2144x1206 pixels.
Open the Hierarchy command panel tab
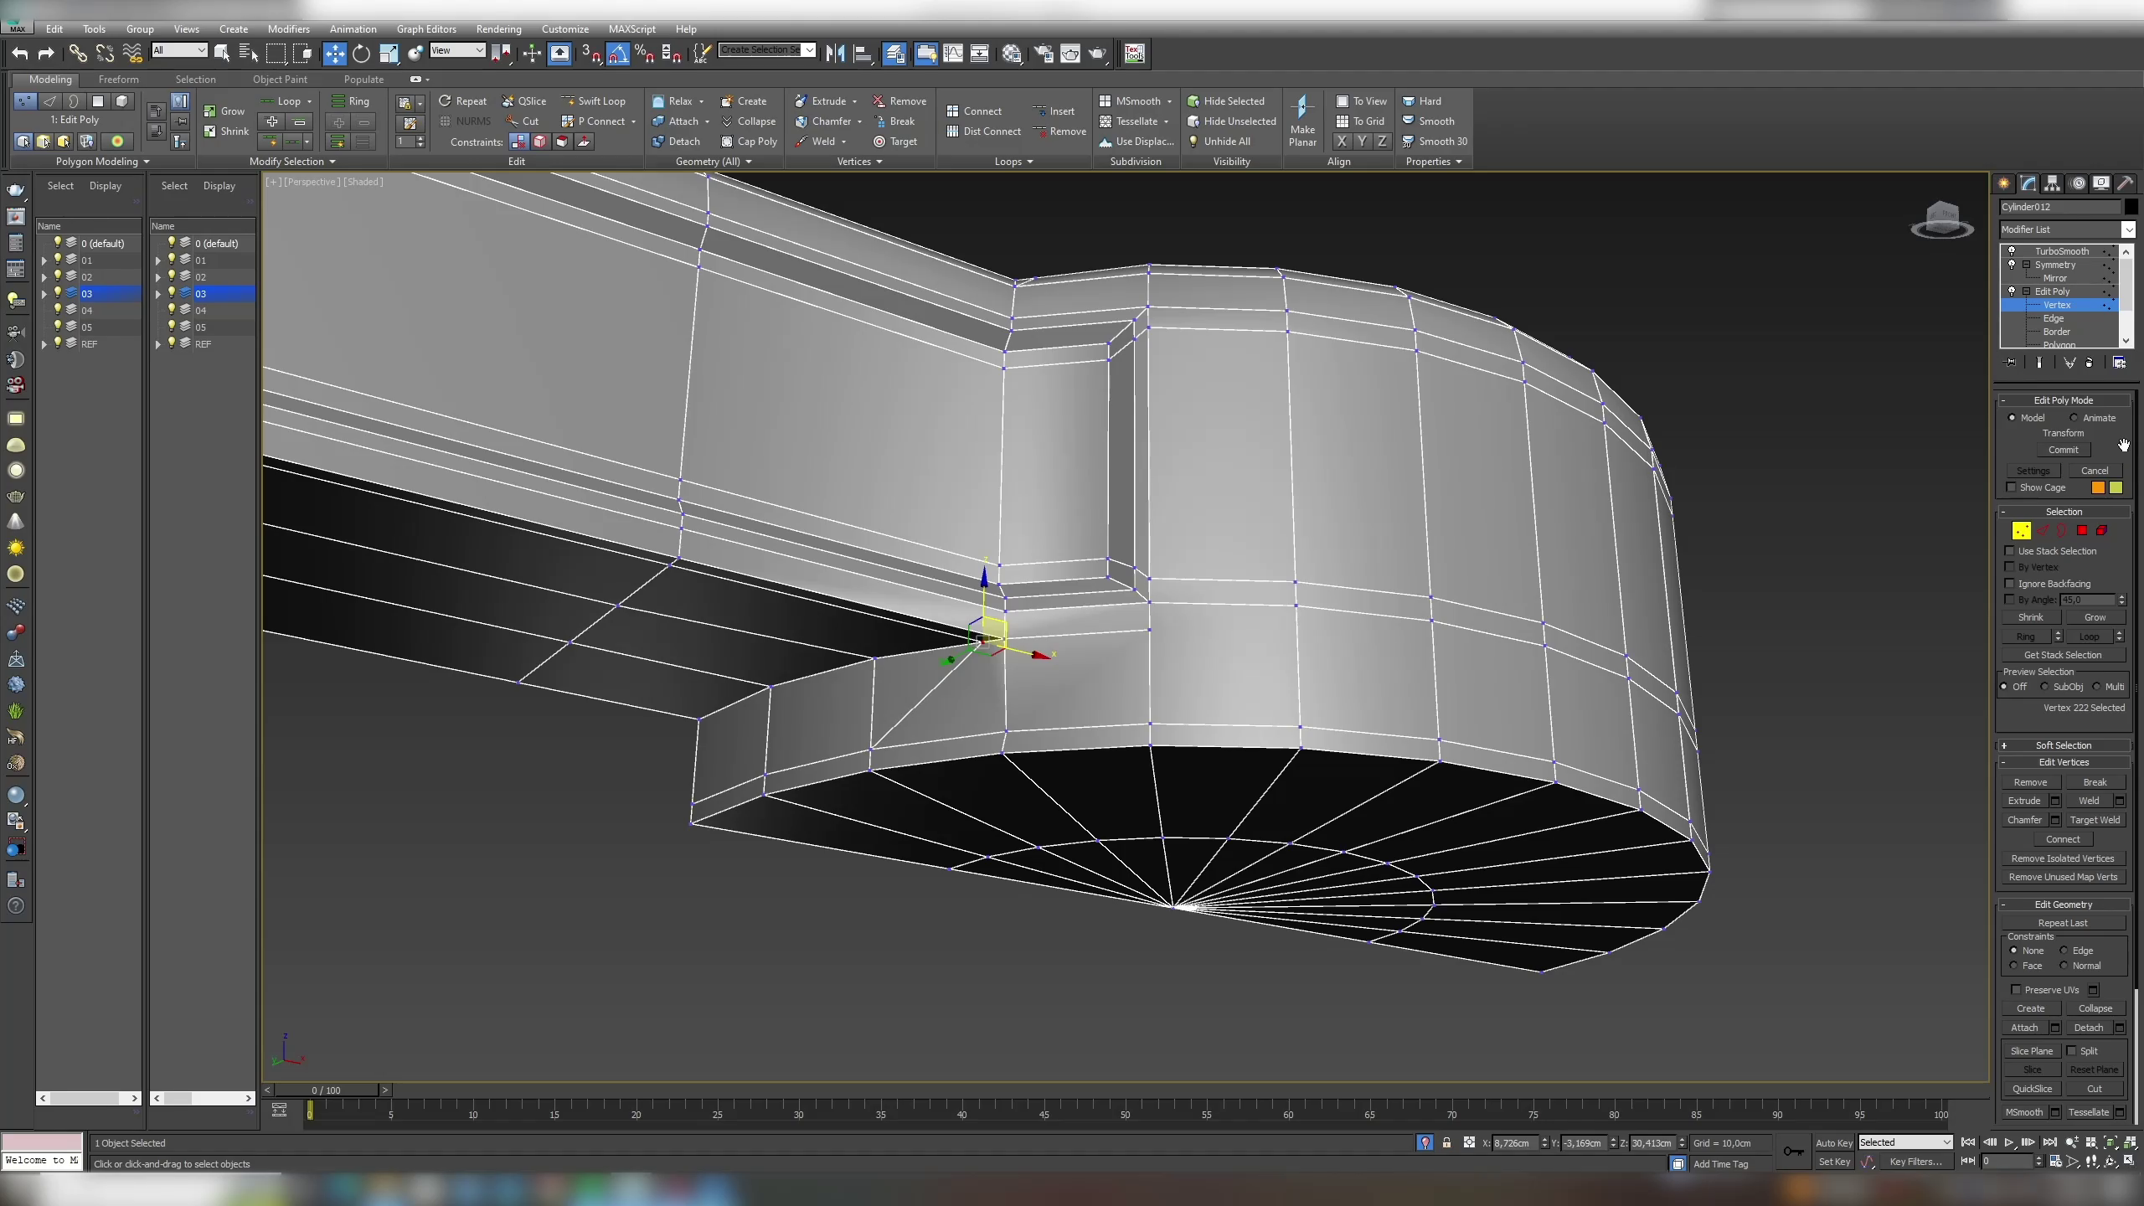[2052, 183]
